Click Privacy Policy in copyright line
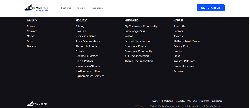This screenshot has width=250, height=108. click(x=196, y=106)
